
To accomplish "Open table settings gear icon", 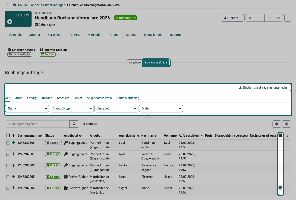I will coord(277,124).
